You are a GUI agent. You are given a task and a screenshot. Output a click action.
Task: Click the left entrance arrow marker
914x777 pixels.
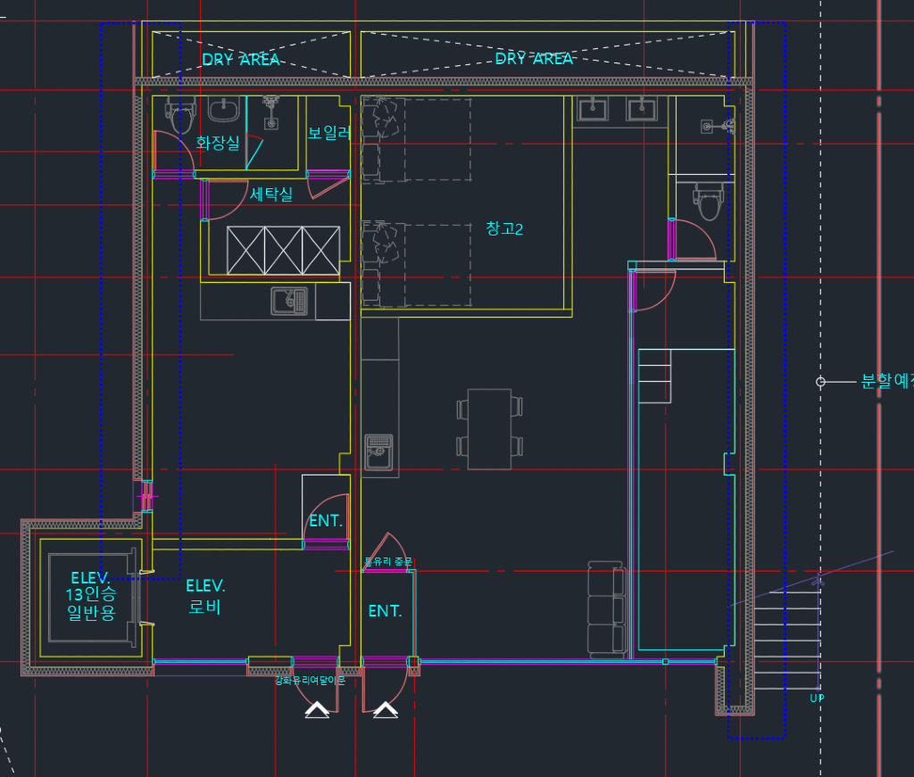coord(317,709)
